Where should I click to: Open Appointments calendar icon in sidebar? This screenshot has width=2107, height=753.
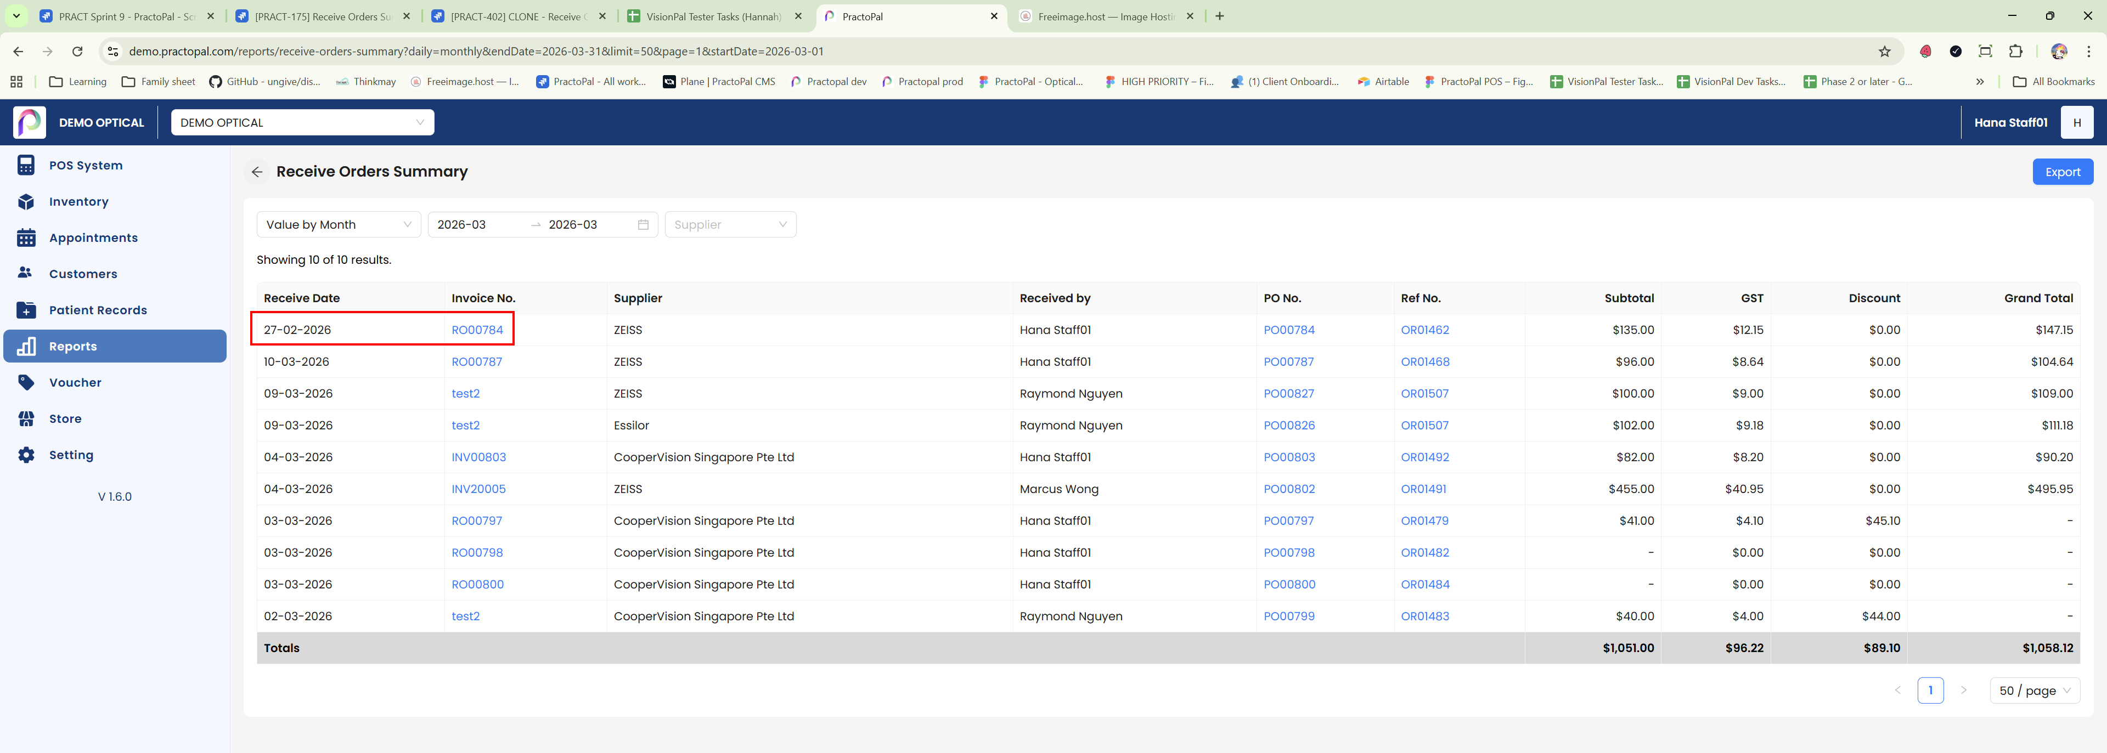pos(26,238)
